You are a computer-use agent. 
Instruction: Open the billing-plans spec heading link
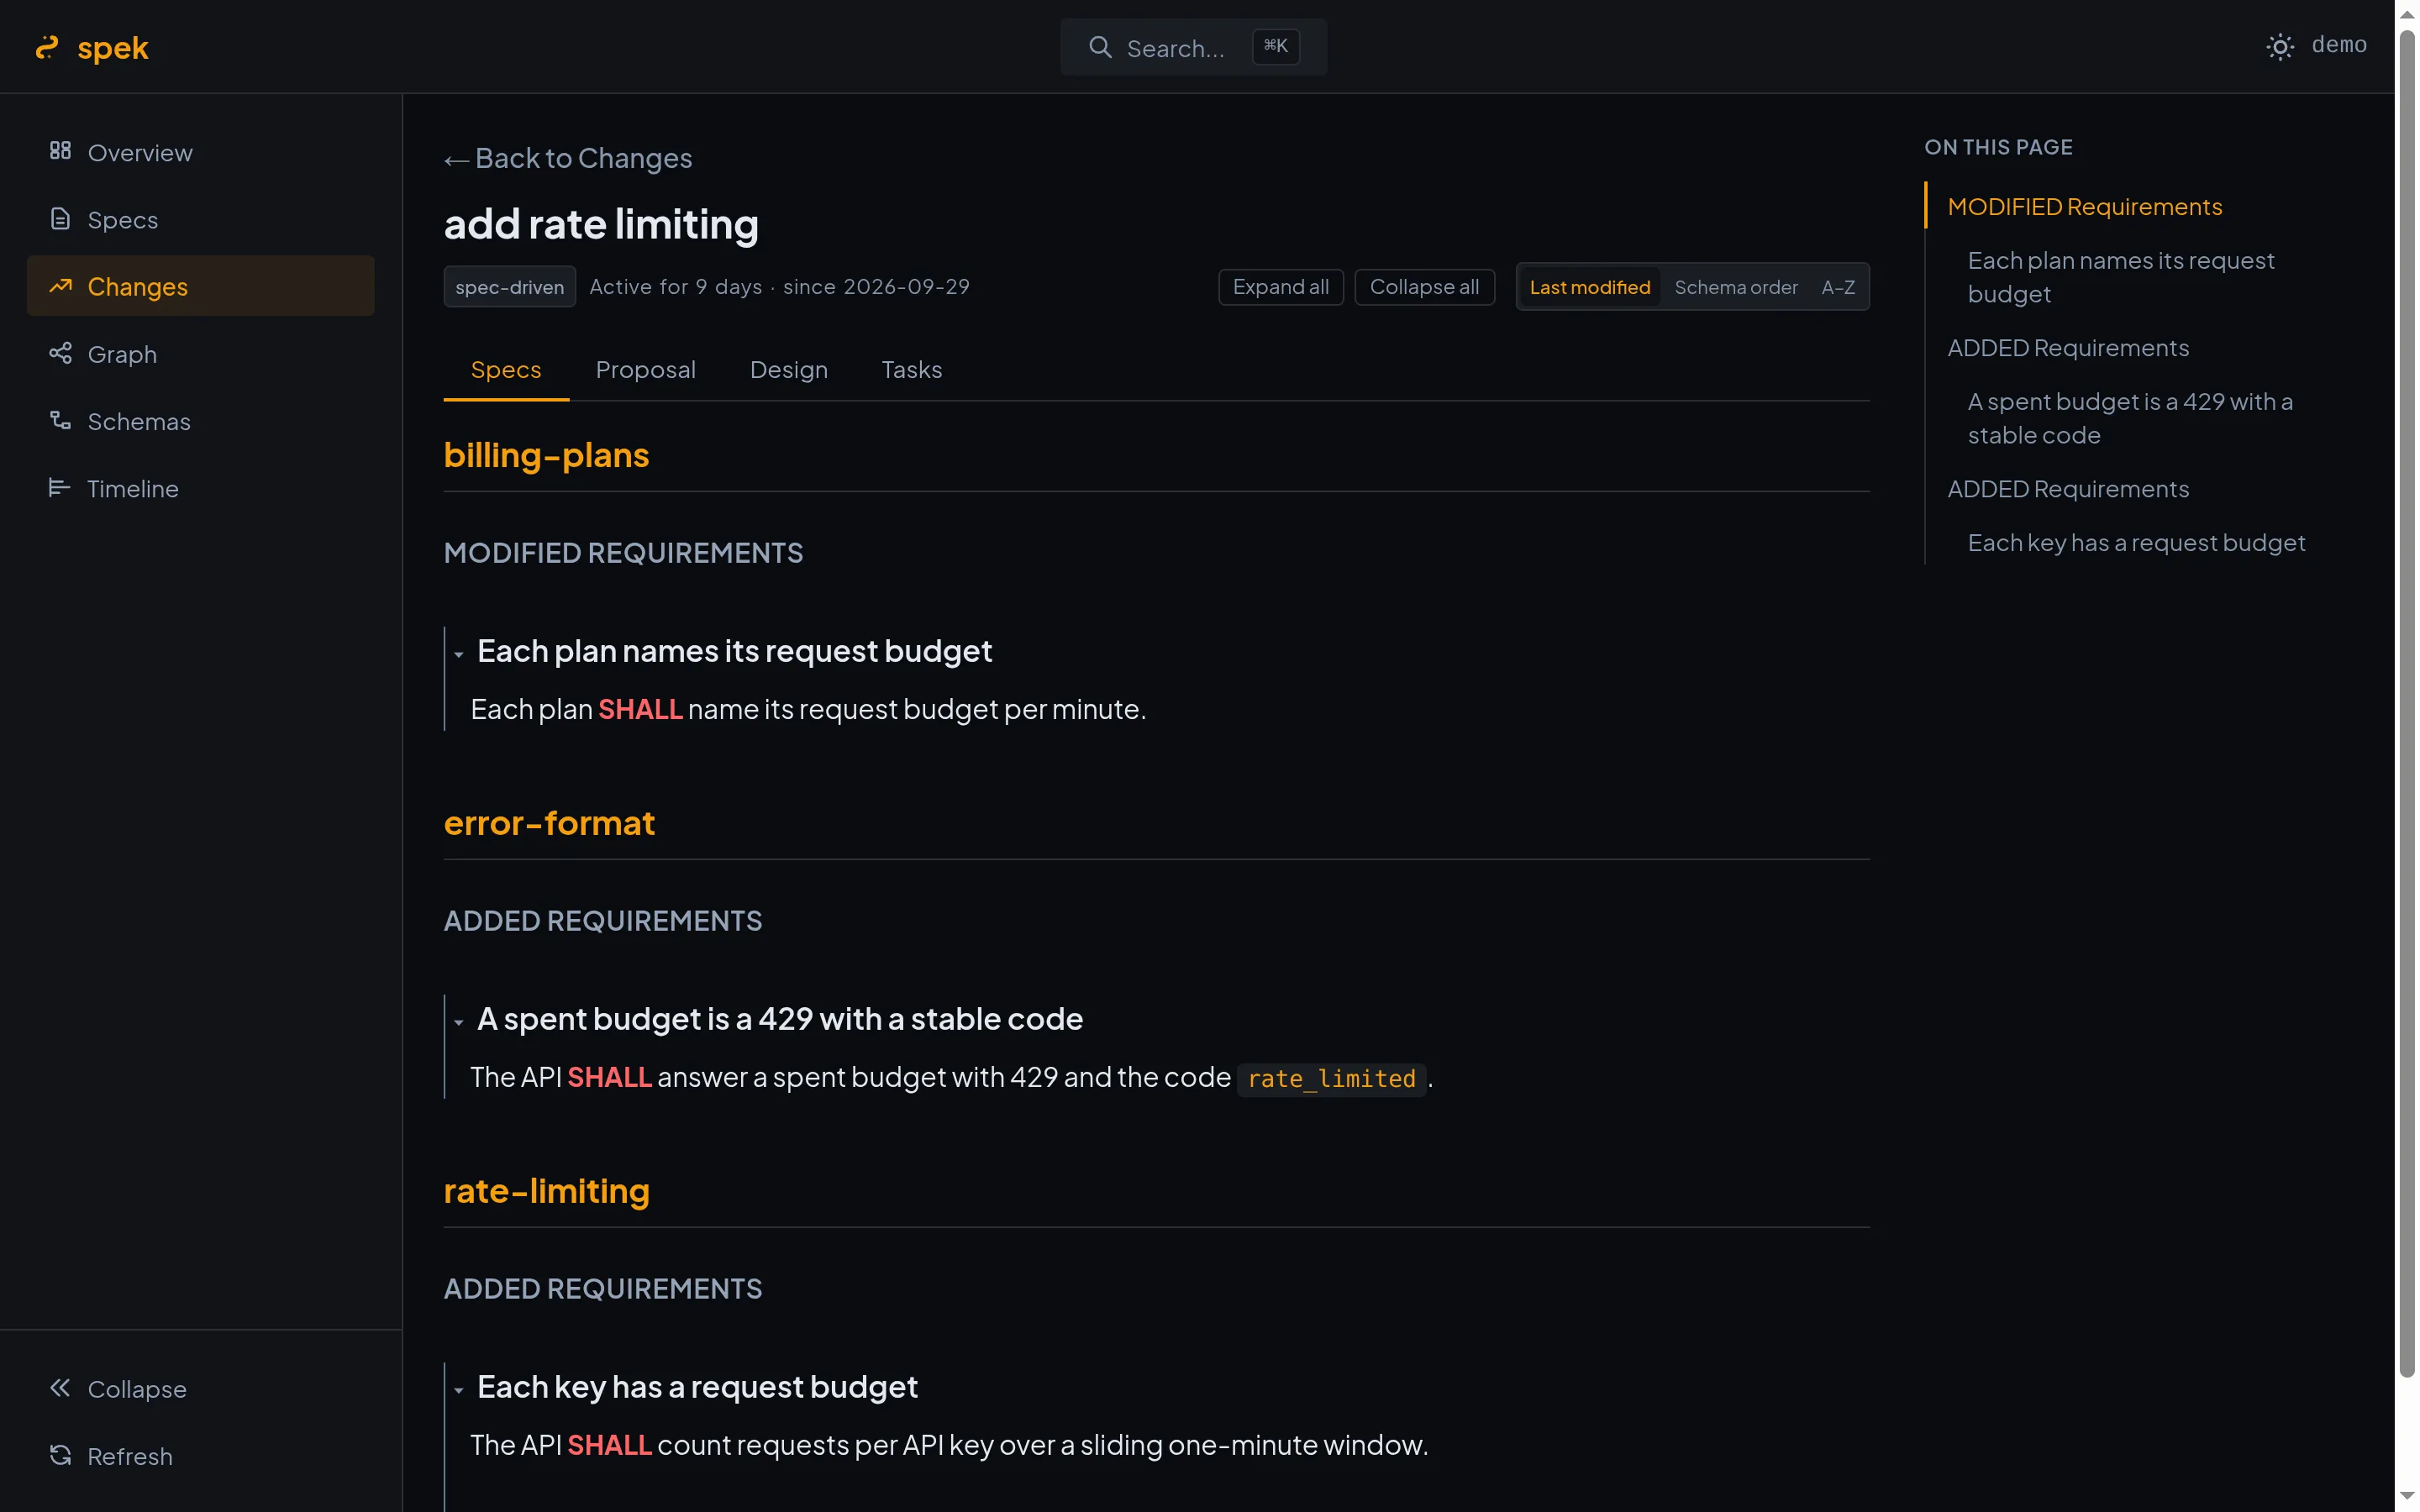coord(546,455)
